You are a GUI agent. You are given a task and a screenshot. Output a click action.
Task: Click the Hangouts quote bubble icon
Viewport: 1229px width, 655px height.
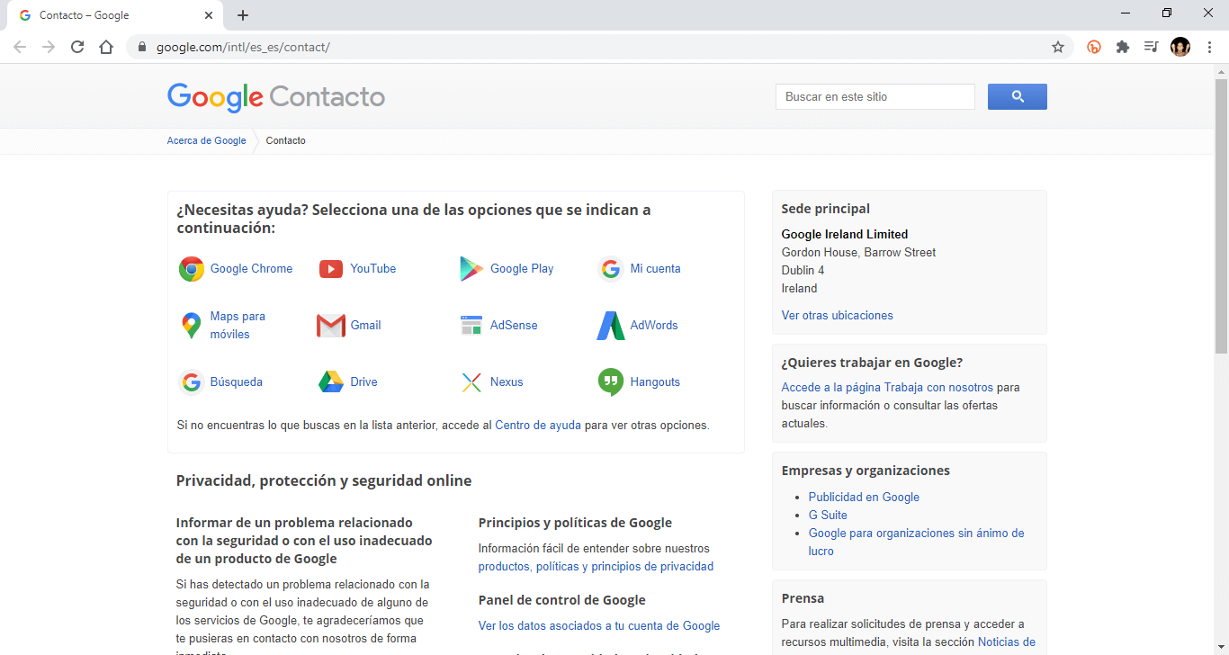[x=611, y=382]
